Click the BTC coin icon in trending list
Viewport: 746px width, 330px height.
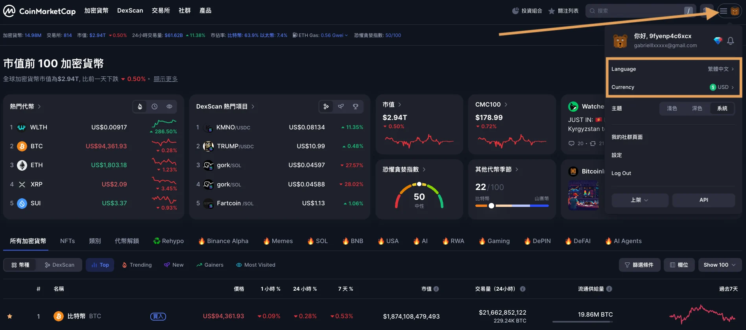coord(22,146)
